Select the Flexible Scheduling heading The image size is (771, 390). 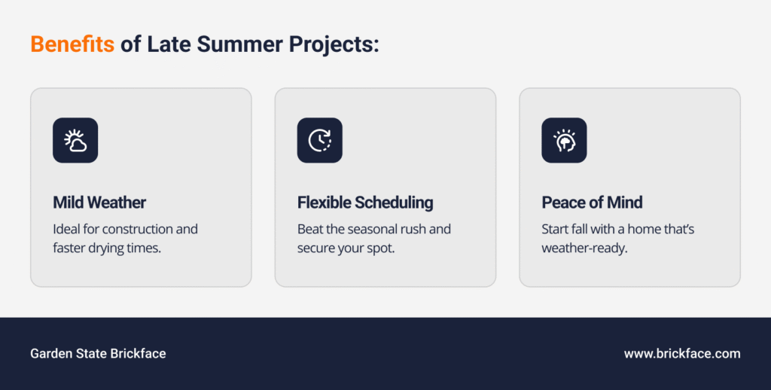coord(365,203)
